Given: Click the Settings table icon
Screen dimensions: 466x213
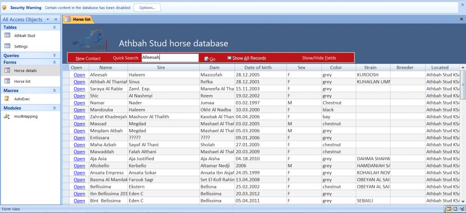Looking at the screenshot, I should tap(7, 46).
